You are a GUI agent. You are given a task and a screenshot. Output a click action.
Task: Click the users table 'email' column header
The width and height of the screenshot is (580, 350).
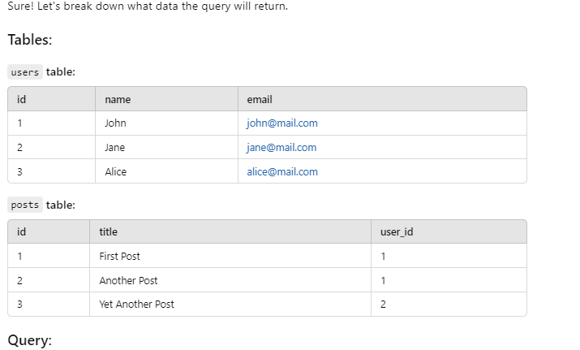[260, 99]
